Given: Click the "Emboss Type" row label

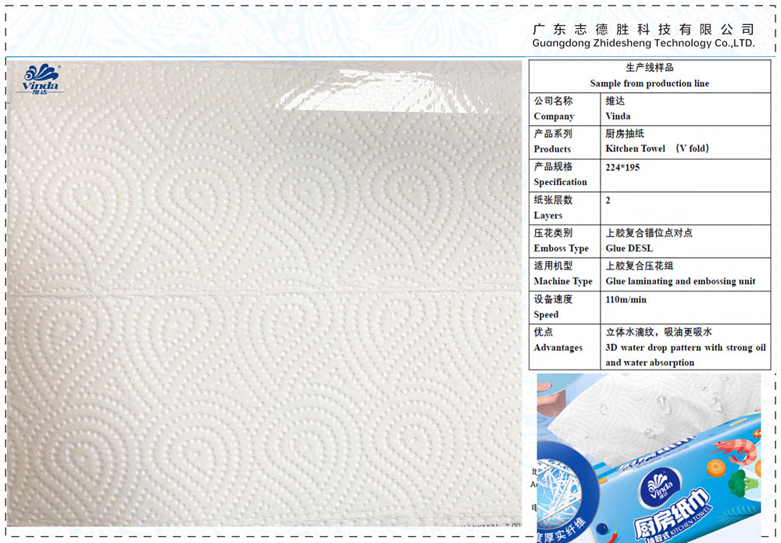Looking at the screenshot, I should pos(562,248).
